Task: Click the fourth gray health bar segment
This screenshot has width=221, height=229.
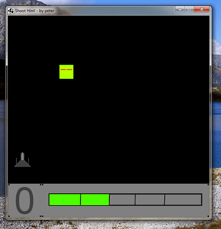Action: pyautogui.click(x=150, y=200)
